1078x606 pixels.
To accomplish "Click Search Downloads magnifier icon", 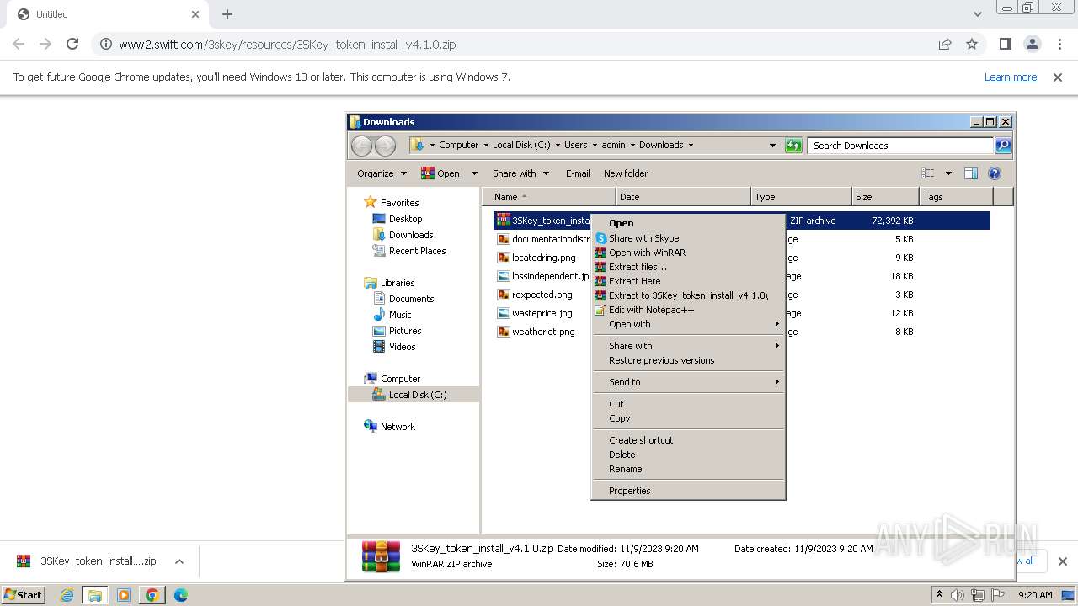I will (x=1002, y=145).
